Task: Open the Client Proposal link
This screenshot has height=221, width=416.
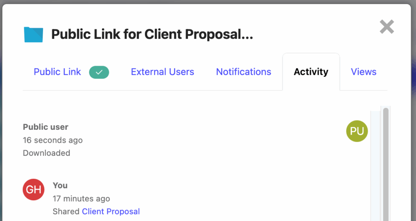Action: tap(111, 212)
